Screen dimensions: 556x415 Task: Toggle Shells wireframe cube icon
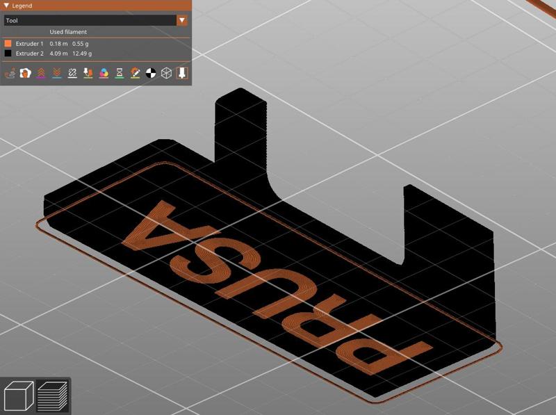tap(166, 73)
